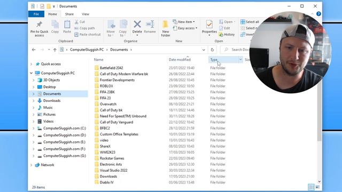Click ComputerSluggish PC in address breadcrumb

coord(87,50)
